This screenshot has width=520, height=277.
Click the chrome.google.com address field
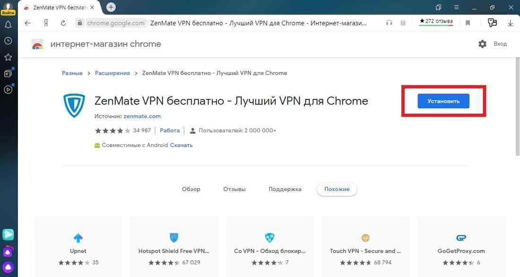click(115, 23)
